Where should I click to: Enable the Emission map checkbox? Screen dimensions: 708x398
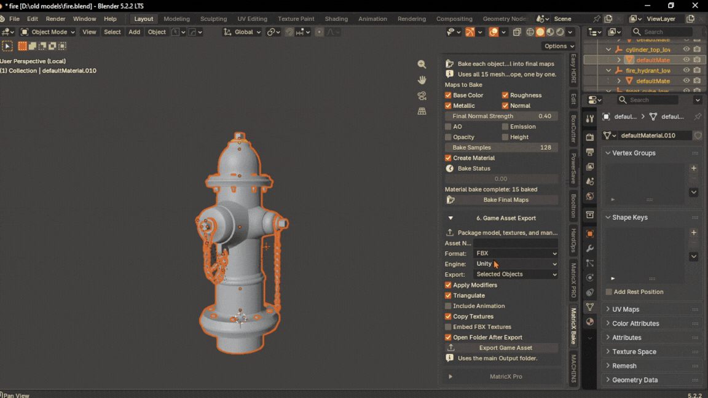click(505, 127)
